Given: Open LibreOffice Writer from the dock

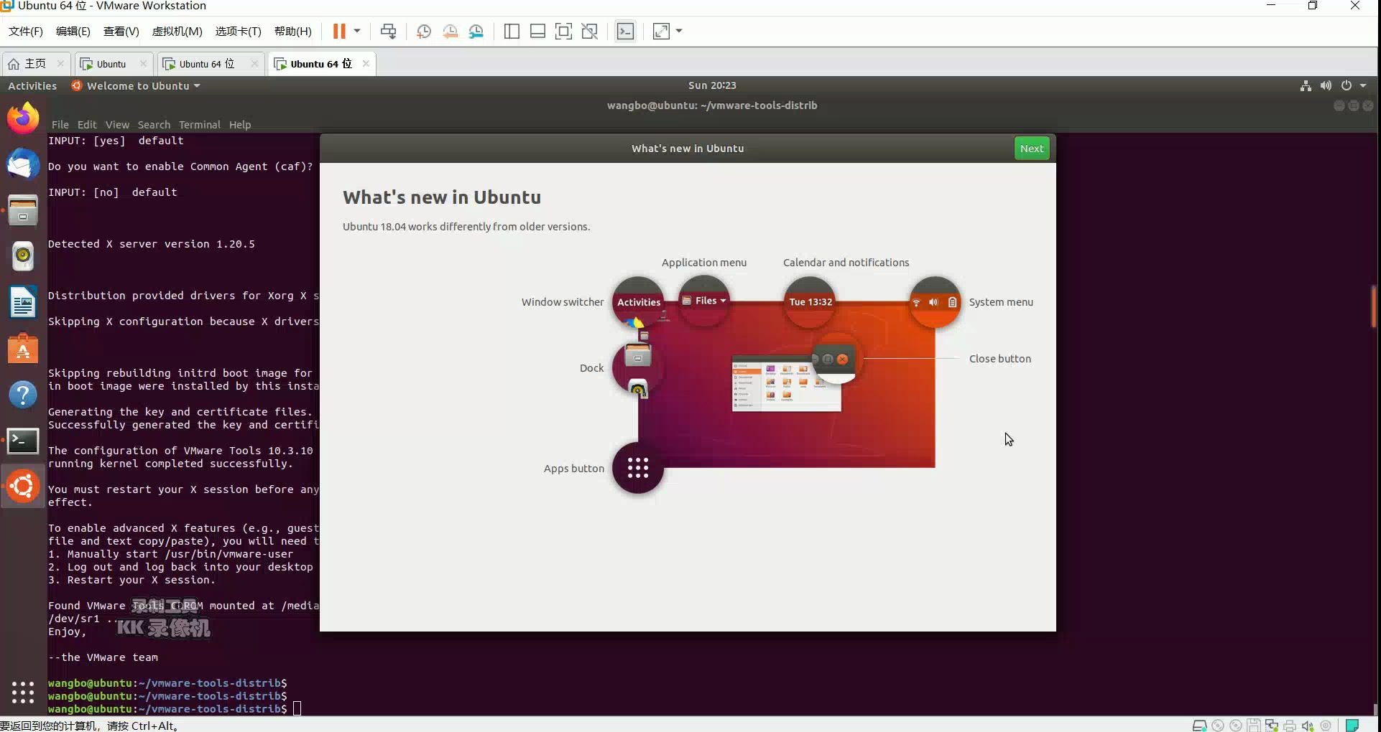Looking at the screenshot, I should [23, 302].
